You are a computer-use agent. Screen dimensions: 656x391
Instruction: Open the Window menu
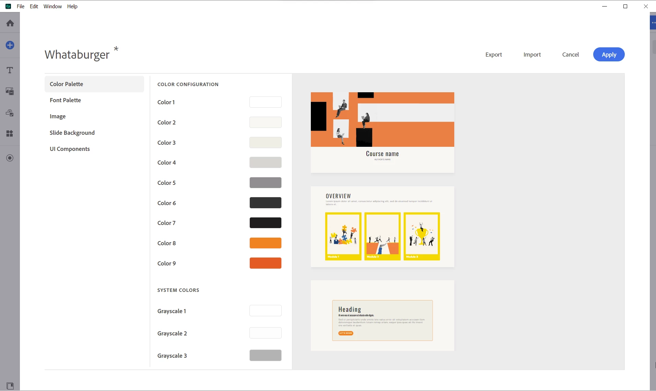click(52, 6)
